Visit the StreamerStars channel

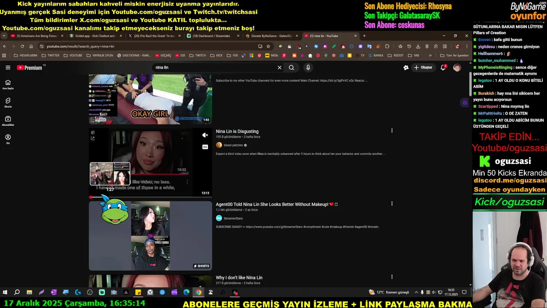(233, 218)
